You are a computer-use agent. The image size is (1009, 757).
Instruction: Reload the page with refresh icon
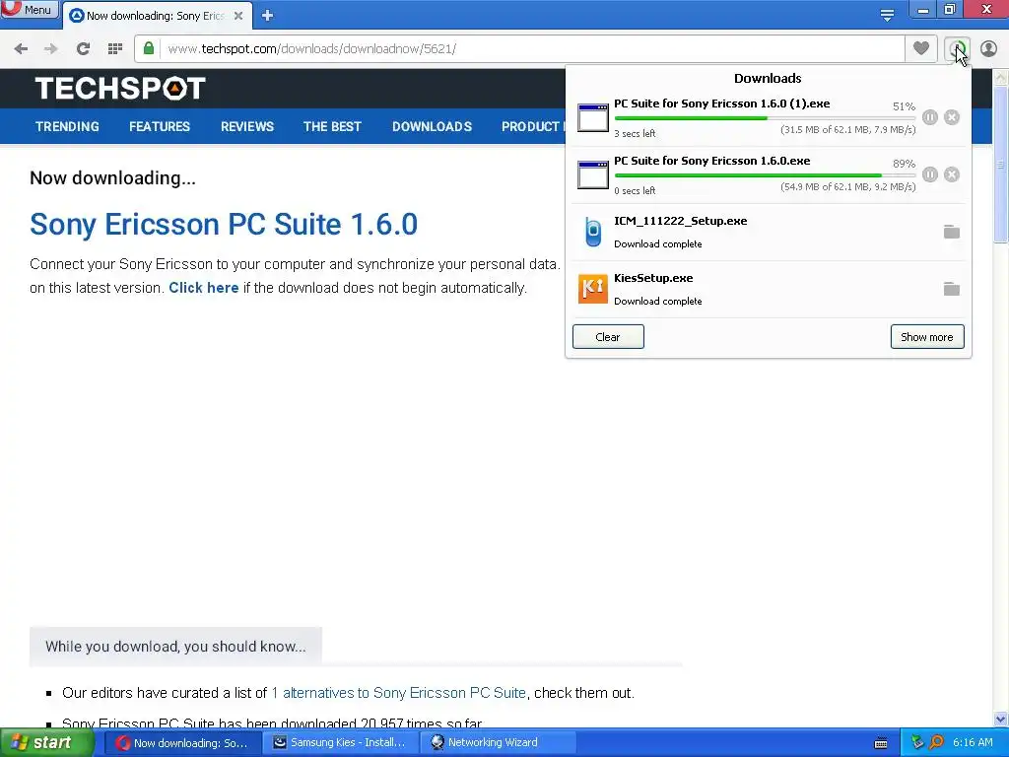coord(83,49)
